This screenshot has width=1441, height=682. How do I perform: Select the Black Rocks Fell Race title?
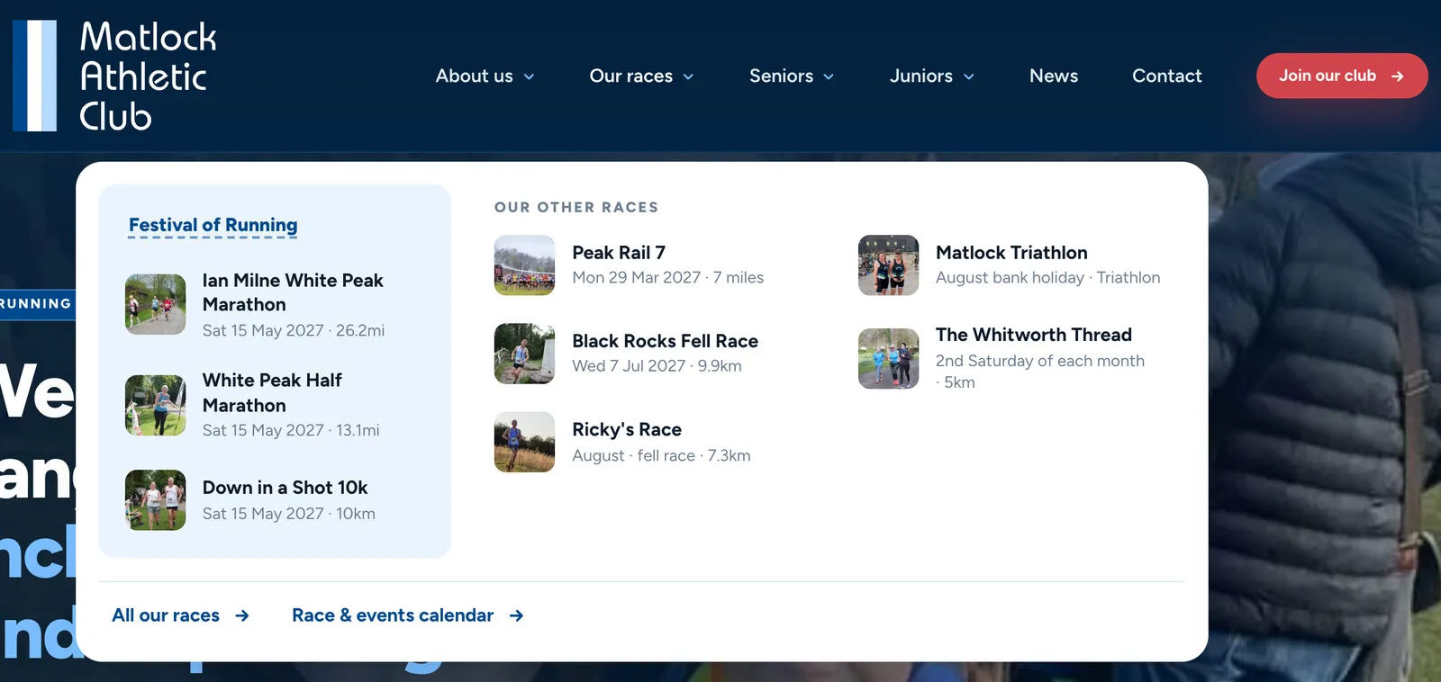pos(665,341)
